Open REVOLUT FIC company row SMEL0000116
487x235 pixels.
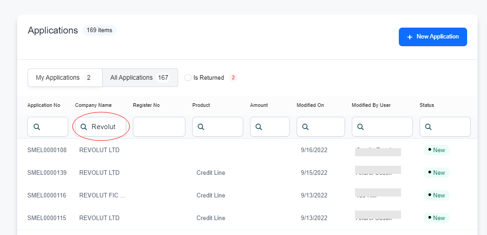pos(102,195)
